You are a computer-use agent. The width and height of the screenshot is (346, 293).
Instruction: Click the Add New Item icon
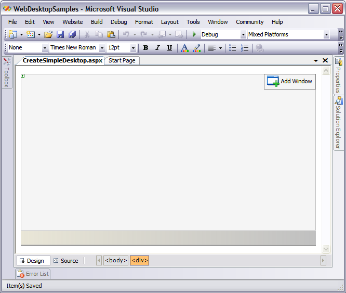click(x=31, y=34)
